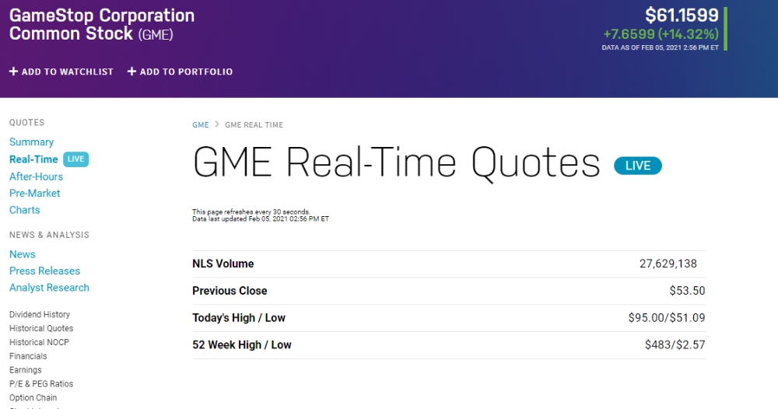Click the NEWS & ANALYSIS sidebar heading

[x=49, y=235]
